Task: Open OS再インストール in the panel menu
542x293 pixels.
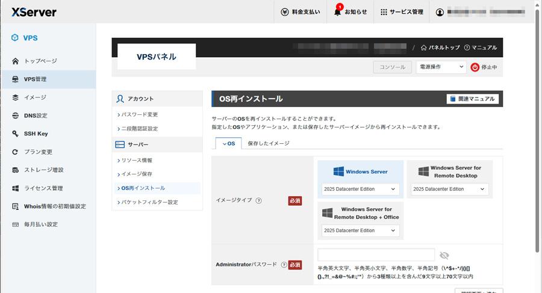Action: [x=143, y=188]
